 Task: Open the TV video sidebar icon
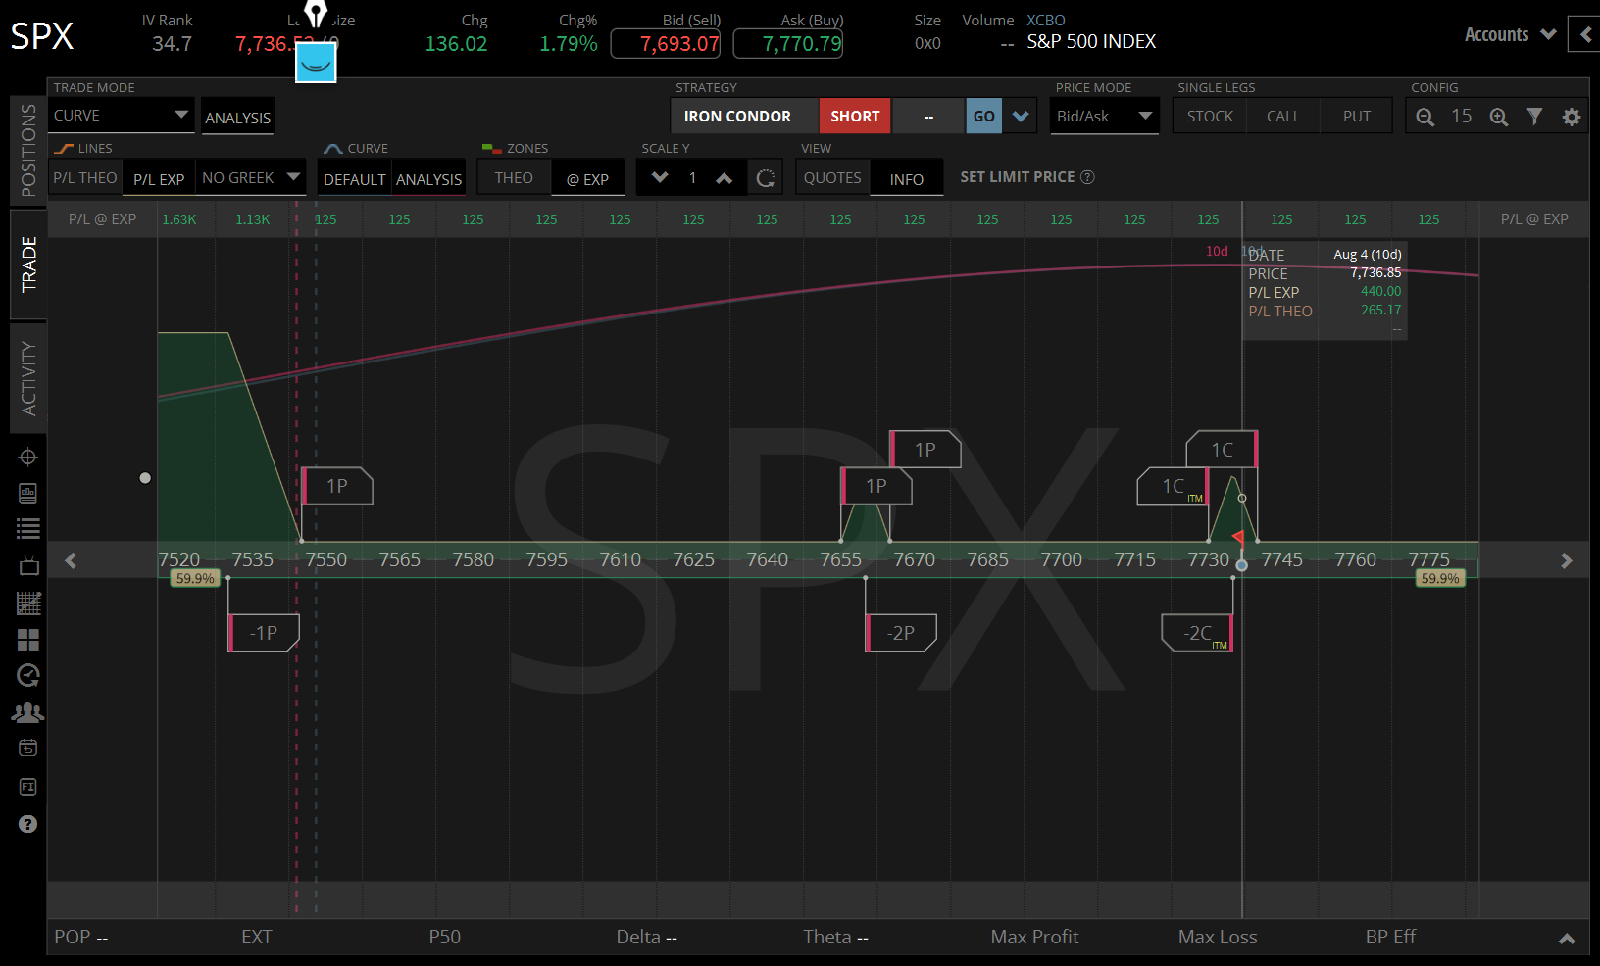[28, 565]
